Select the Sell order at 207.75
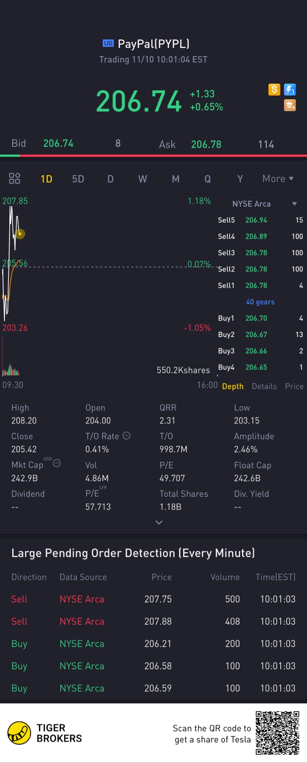The height and width of the screenshot is (763, 307). point(153,599)
